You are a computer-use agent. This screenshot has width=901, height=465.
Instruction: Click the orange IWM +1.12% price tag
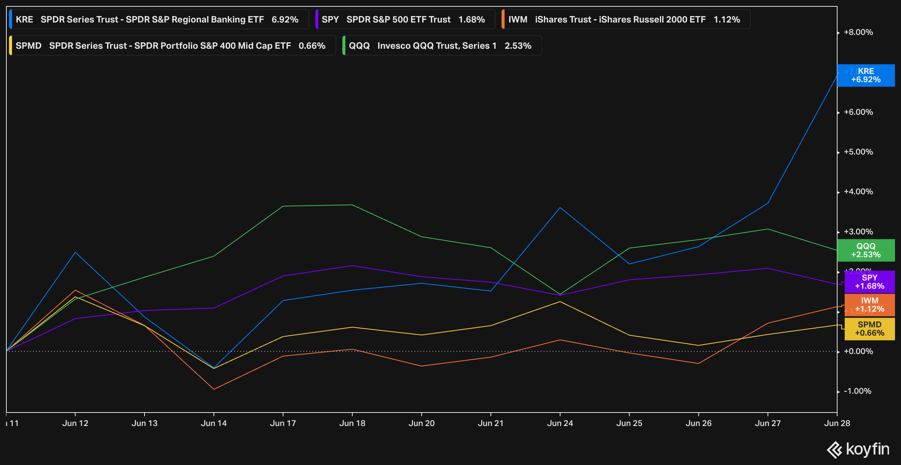869,305
